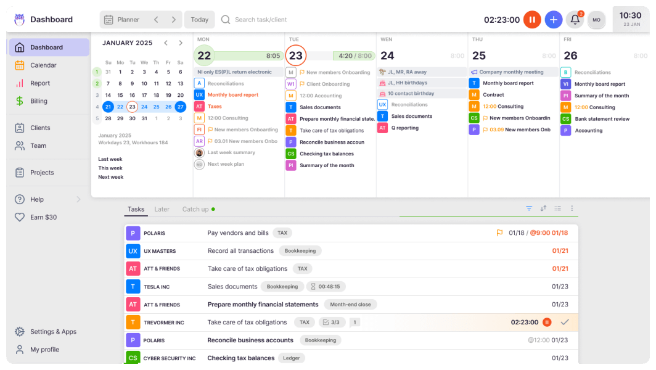Click the 3/3 checklist badge on Trevormer task
This screenshot has width=656, height=370.
tap(332, 322)
